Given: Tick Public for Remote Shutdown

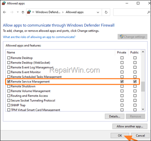Looking at the screenshot, I should point(135,86).
